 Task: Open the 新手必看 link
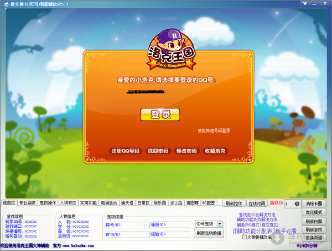click(x=285, y=231)
